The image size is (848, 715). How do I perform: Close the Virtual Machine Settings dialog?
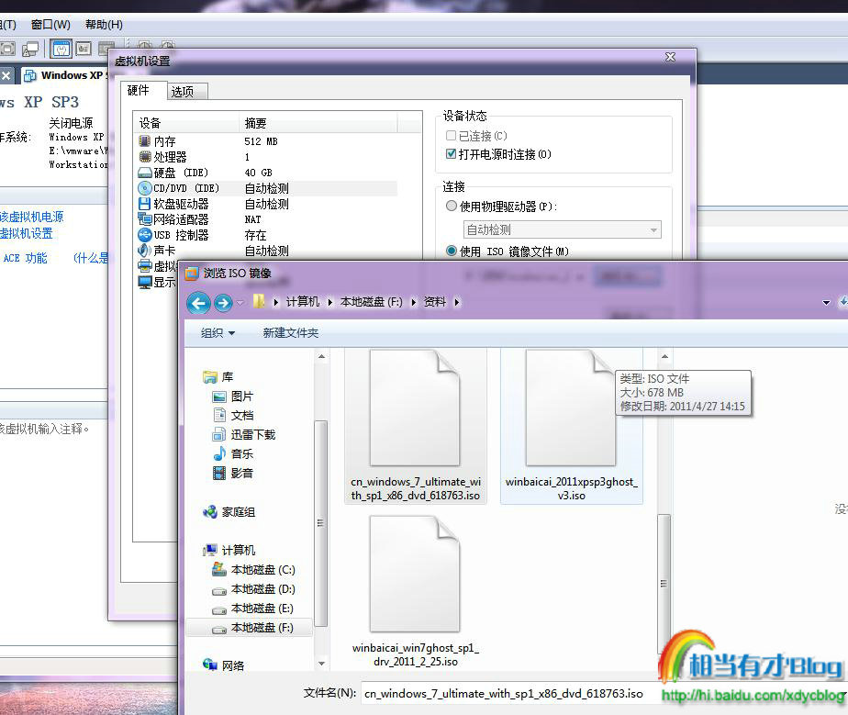[x=670, y=57]
